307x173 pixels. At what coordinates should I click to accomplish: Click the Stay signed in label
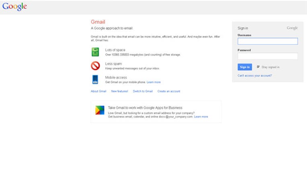270,67
